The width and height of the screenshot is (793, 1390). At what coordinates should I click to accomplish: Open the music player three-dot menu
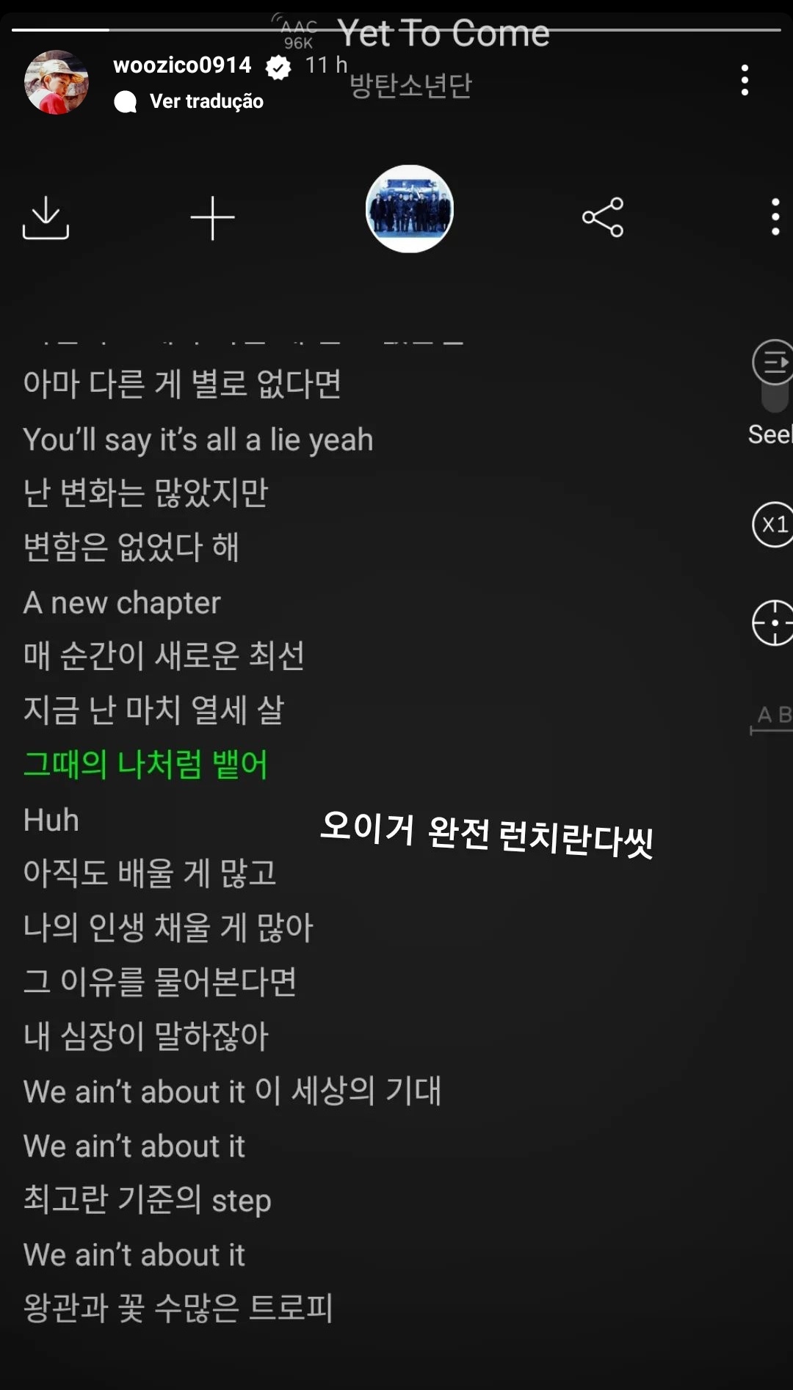pos(775,216)
